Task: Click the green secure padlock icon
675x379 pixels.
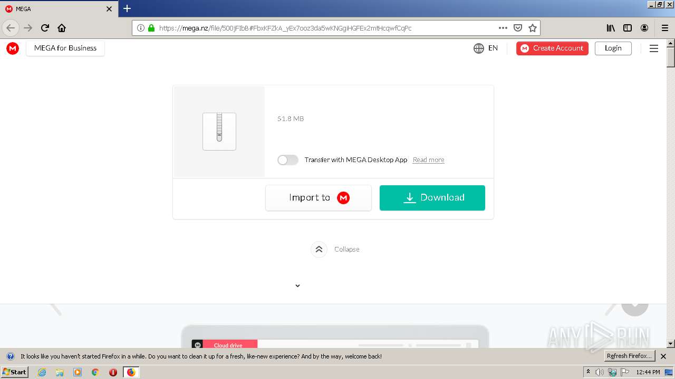Action: (x=151, y=28)
